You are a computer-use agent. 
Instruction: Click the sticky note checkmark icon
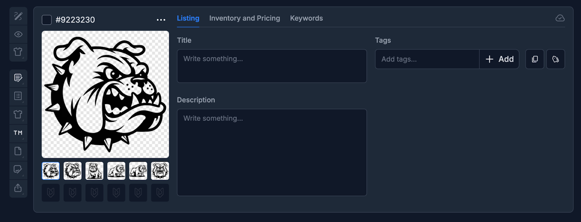pyautogui.click(x=18, y=169)
